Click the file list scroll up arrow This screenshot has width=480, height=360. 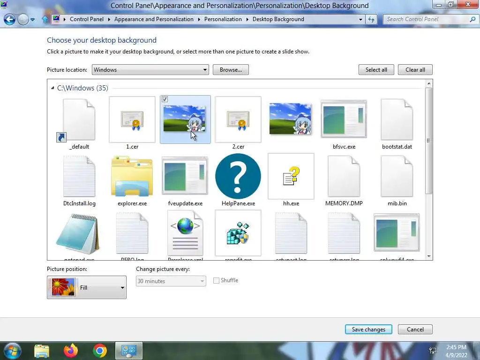[x=429, y=83]
